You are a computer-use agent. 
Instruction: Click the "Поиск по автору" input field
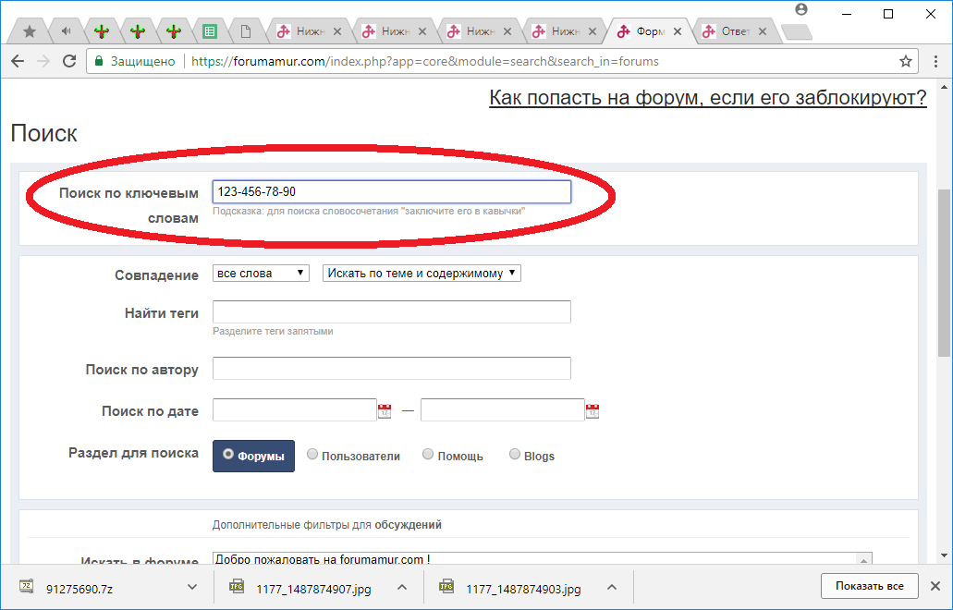tap(391, 369)
